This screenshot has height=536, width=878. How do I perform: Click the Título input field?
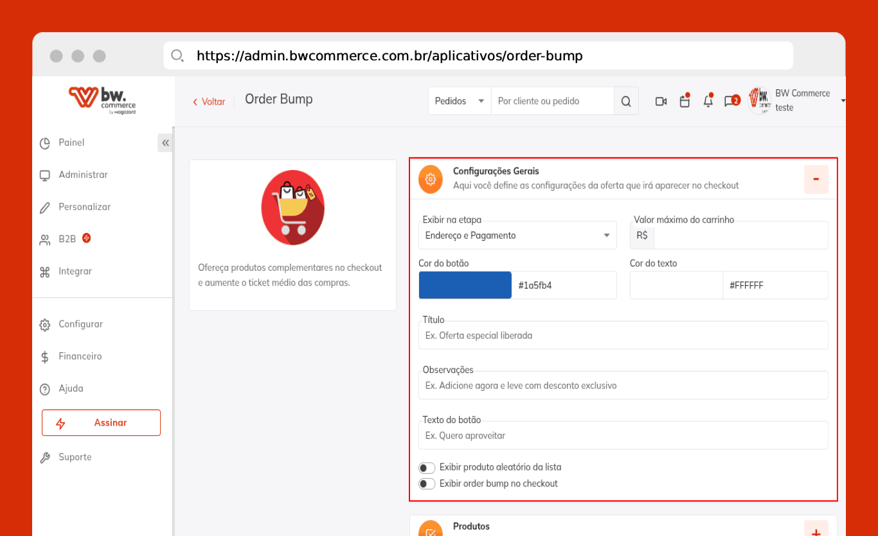tap(623, 335)
